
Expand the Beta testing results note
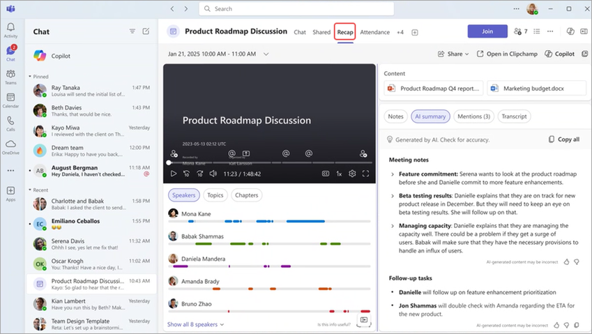coord(393,196)
